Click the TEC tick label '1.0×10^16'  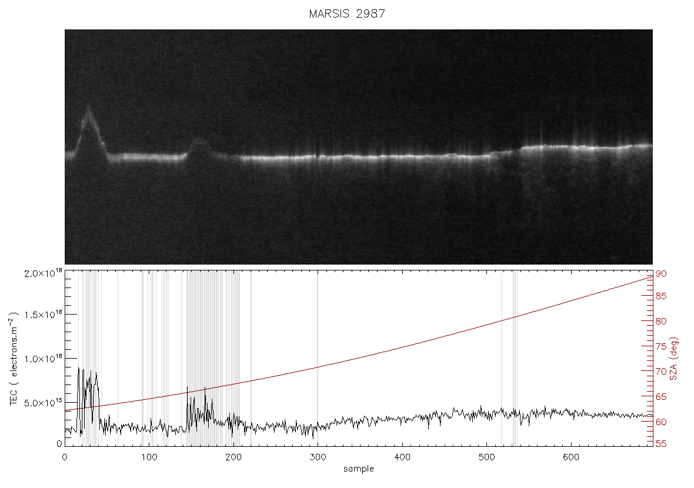[x=43, y=359]
